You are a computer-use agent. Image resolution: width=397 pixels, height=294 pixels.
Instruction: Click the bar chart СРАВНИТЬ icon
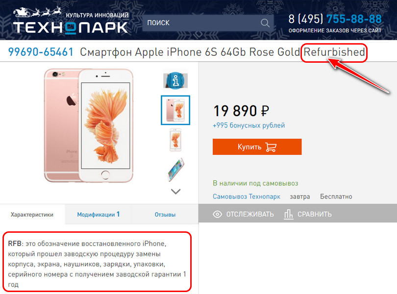coord(288,214)
